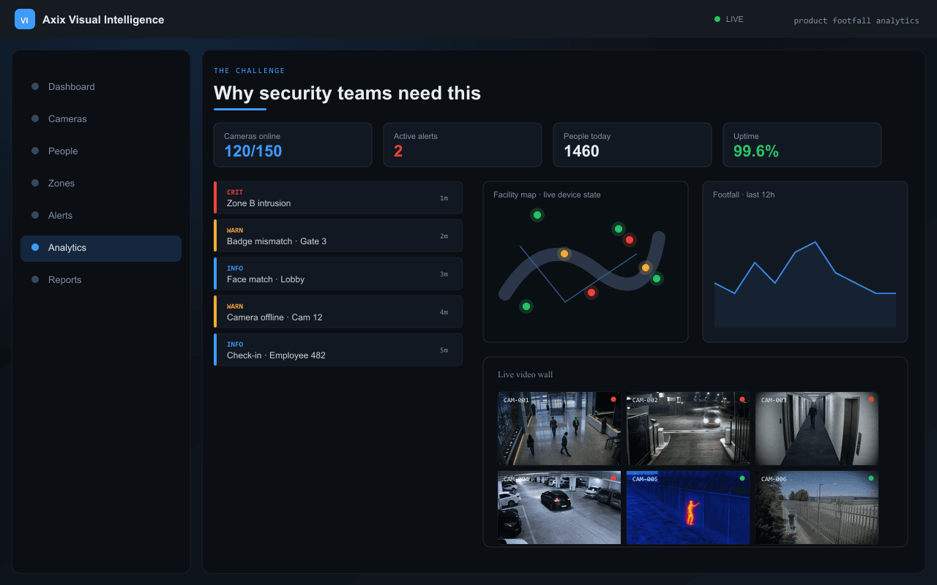Click the red recording dot on CAM-001
937x585 pixels.
[x=613, y=399]
